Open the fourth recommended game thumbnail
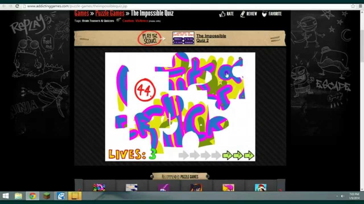 (196, 187)
